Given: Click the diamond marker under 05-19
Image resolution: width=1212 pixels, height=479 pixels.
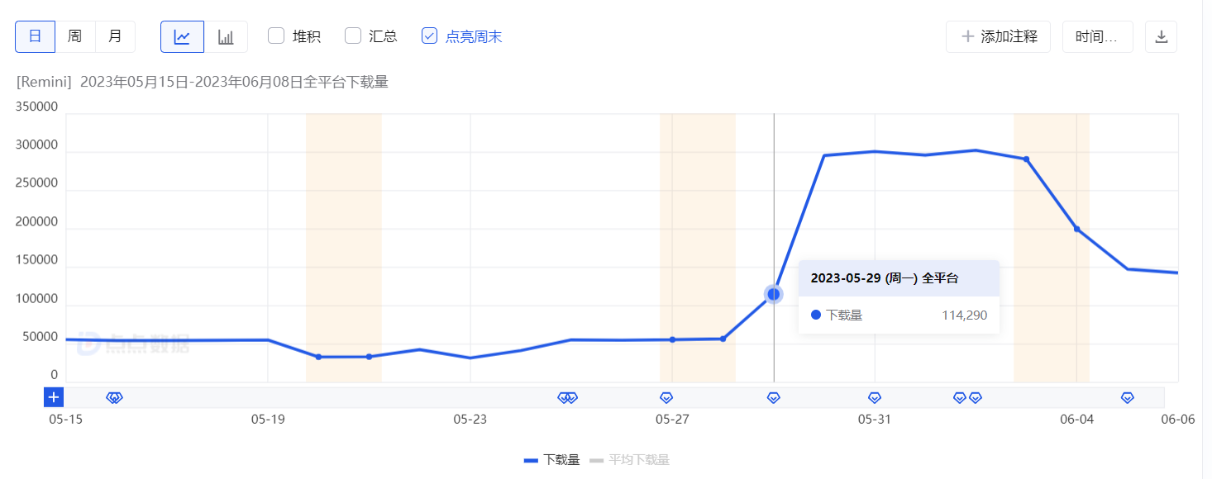Looking at the screenshot, I should coord(114,397).
